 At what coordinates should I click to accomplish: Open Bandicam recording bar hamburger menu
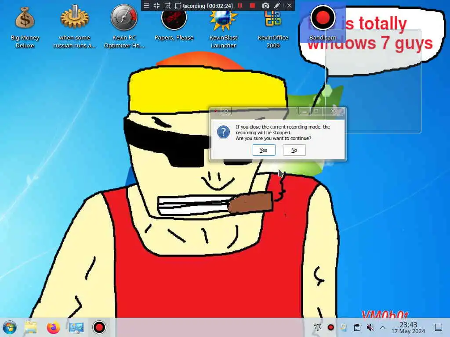pos(146,5)
